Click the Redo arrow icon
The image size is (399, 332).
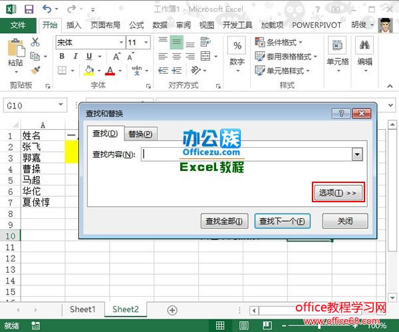click(71, 9)
